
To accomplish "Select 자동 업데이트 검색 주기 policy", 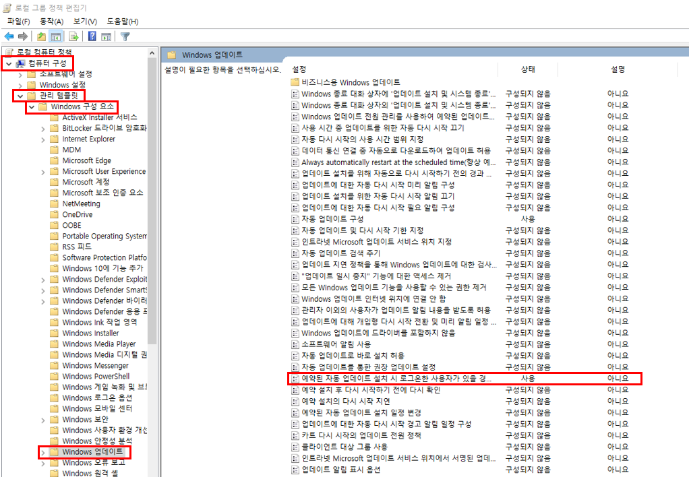I will 341,253.
